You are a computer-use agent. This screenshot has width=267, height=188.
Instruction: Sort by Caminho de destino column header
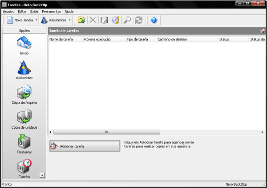click(187, 39)
